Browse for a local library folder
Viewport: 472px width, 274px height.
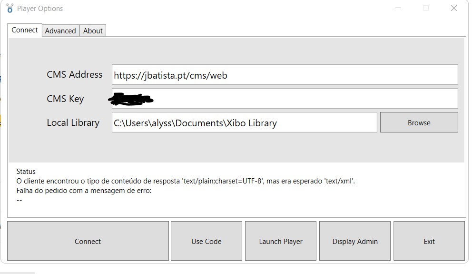click(x=419, y=122)
